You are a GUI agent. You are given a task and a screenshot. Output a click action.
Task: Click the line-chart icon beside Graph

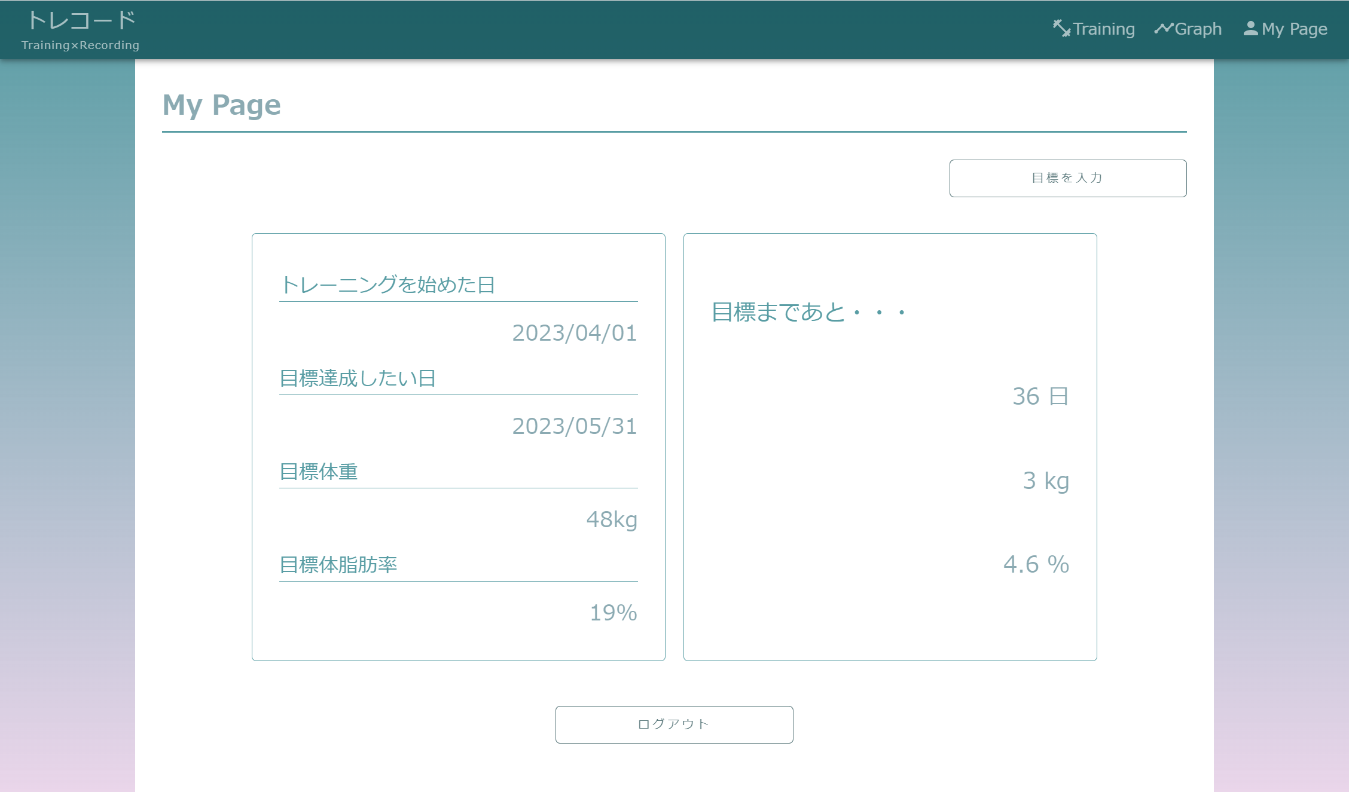pyautogui.click(x=1164, y=27)
